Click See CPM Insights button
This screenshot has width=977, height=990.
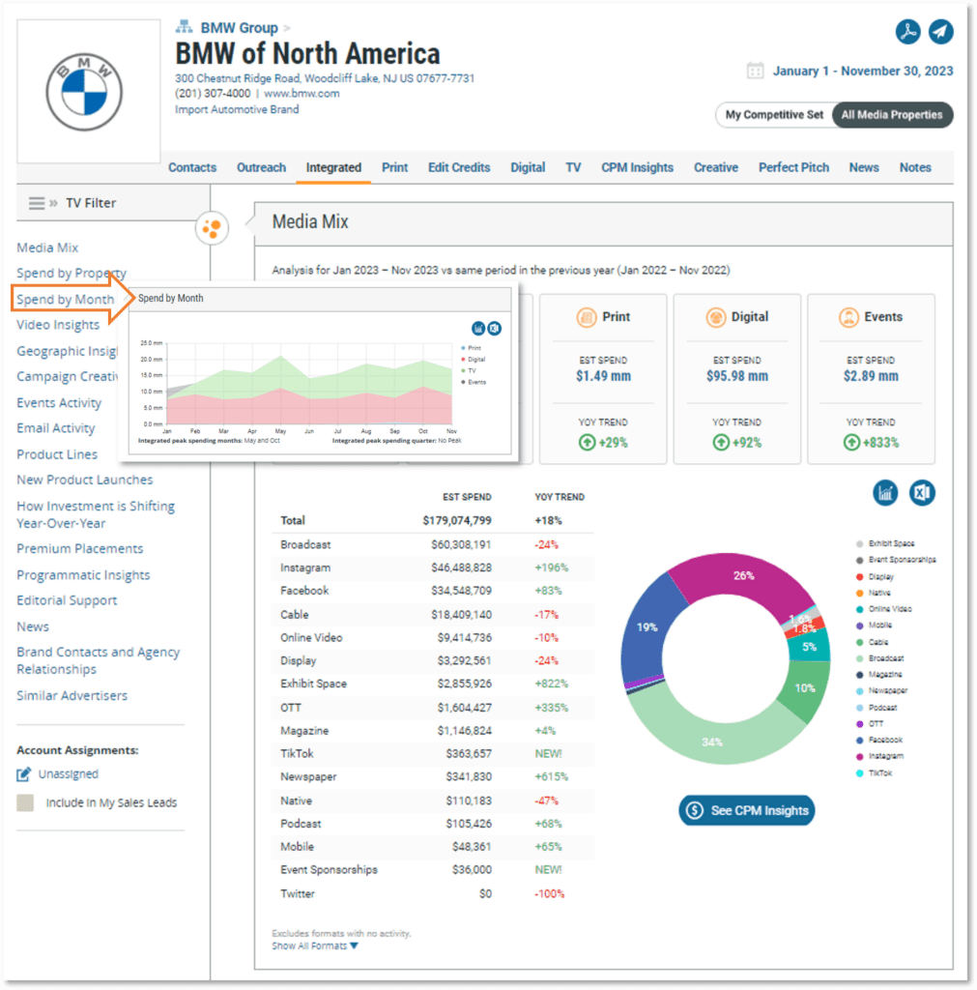pyautogui.click(x=747, y=811)
